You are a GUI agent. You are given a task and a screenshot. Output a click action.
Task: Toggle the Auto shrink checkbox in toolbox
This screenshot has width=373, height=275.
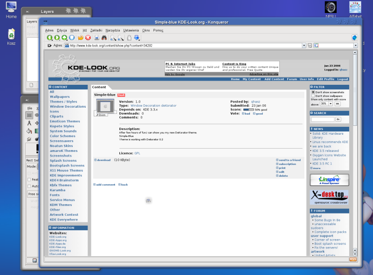[29, 186]
